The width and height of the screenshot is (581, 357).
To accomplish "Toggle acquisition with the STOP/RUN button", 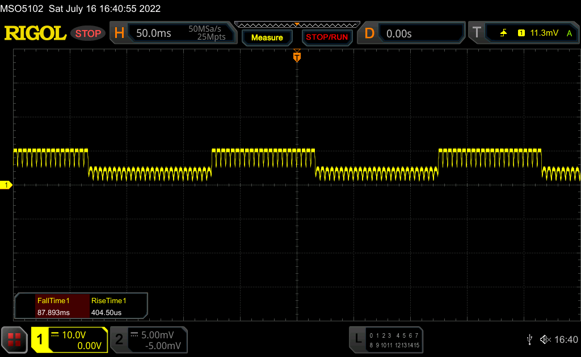I will click(326, 37).
